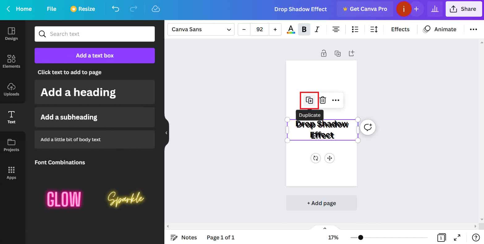The width and height of the screenshot is (484, 244).
Task: Open the File menu
Action: 52,9
